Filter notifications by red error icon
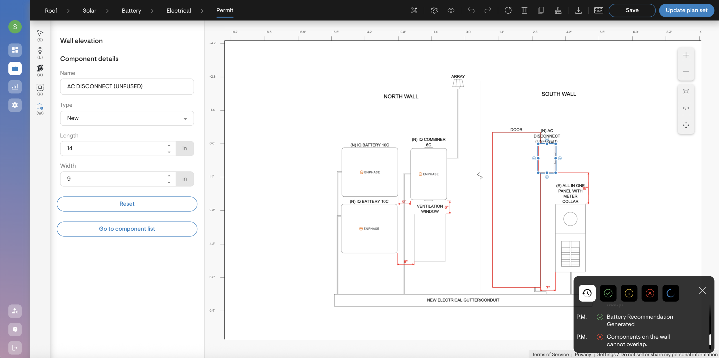719x358 pixels. tap(650, 293)
